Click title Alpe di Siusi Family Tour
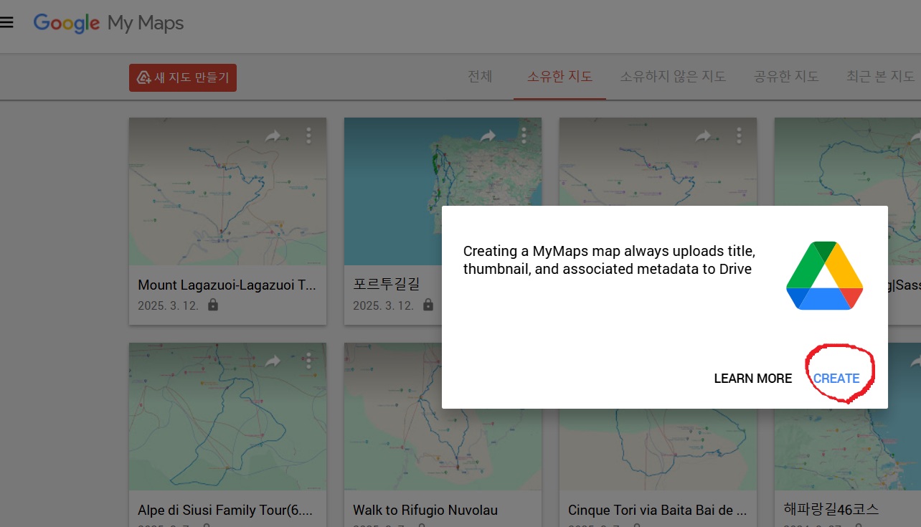This screenshot has width=921, height=527. [227, 511]
